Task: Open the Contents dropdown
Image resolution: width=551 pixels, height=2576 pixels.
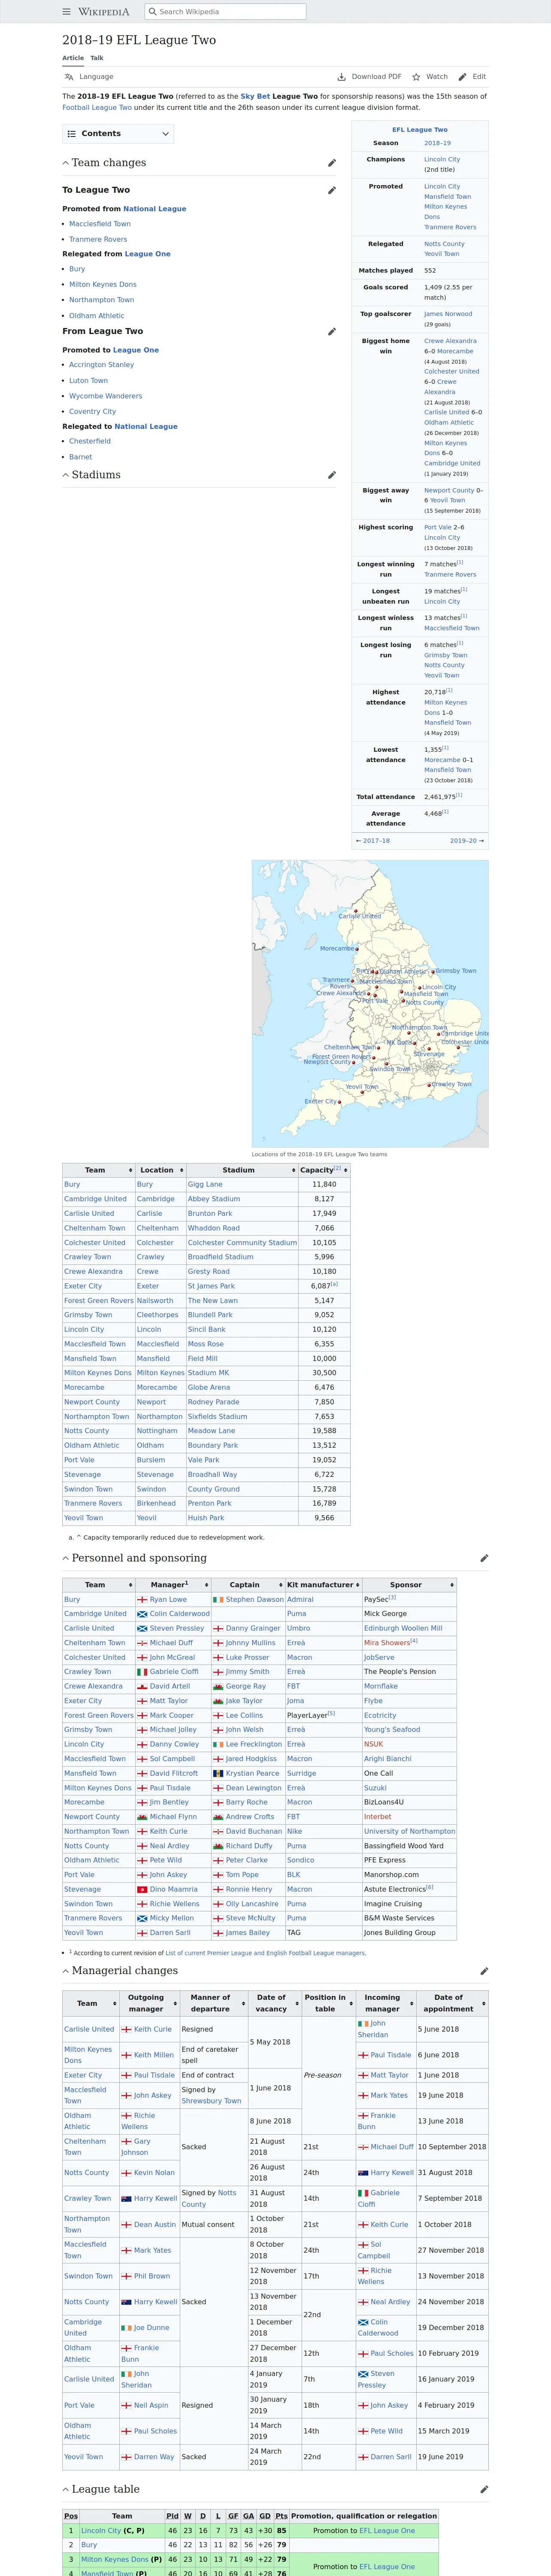Action: click(x=118, y=134)
